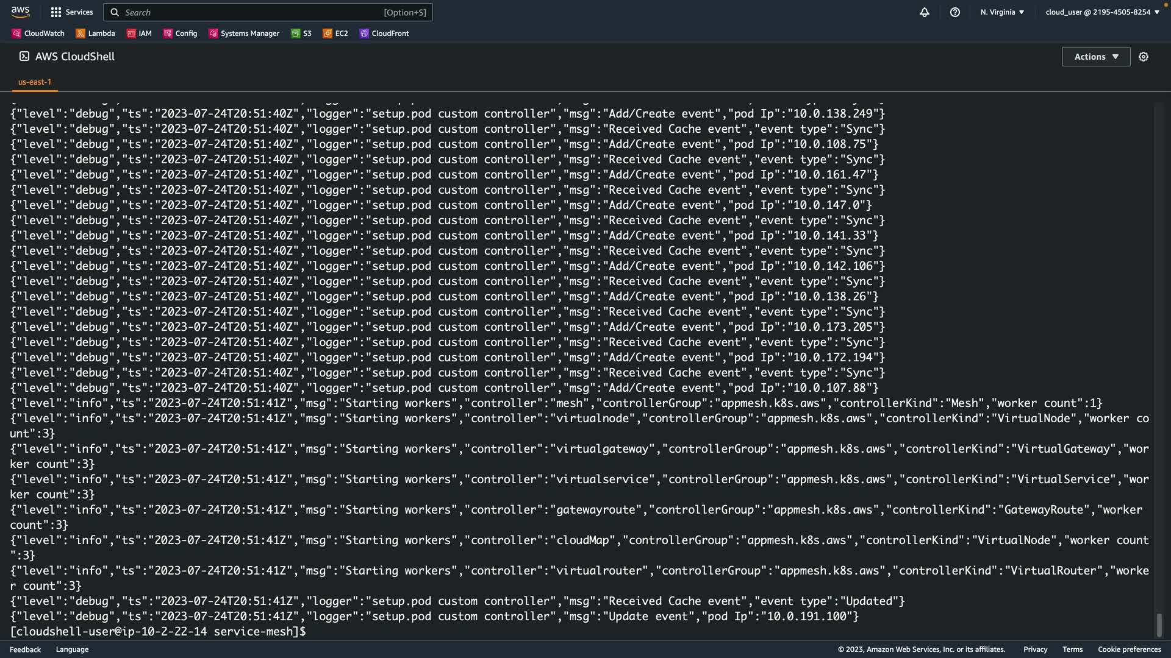Open the EC2 favorites shortcut
This screenshot has width=1171, height=658.
click(x=335, y=34)
